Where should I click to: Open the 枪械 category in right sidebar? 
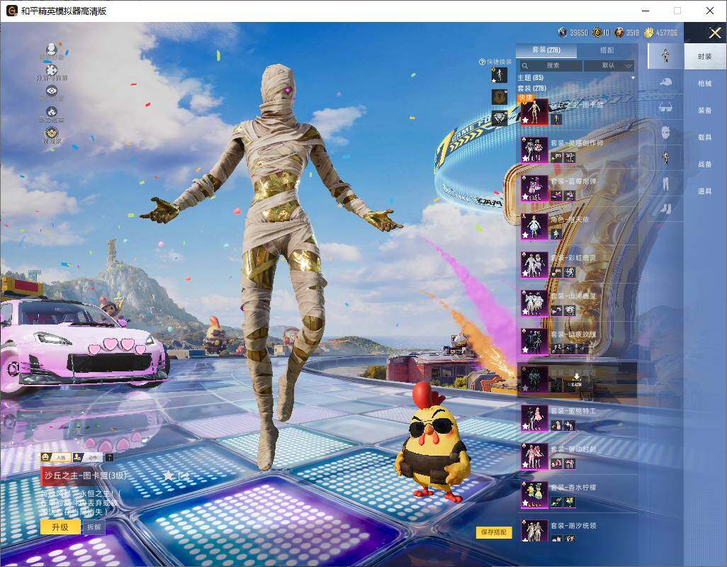pyautogui.click(x=705, y=84)
